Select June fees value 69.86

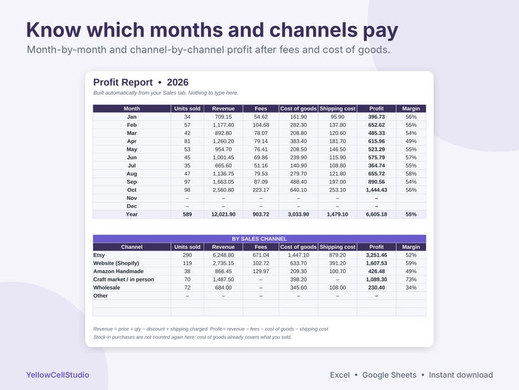(x=261, y=158)
